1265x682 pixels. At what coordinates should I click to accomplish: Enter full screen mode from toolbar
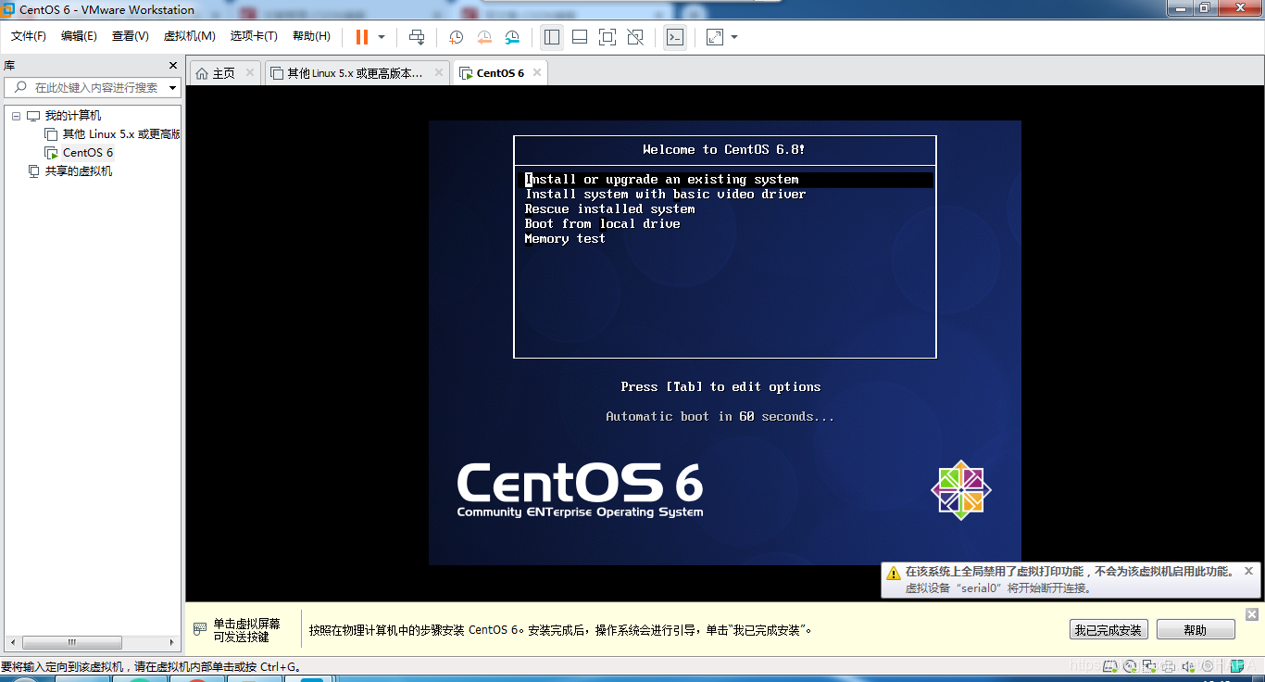[x=607, y=37]
